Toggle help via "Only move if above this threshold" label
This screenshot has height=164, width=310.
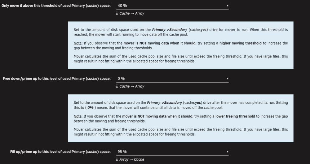(x=56, y=6)
